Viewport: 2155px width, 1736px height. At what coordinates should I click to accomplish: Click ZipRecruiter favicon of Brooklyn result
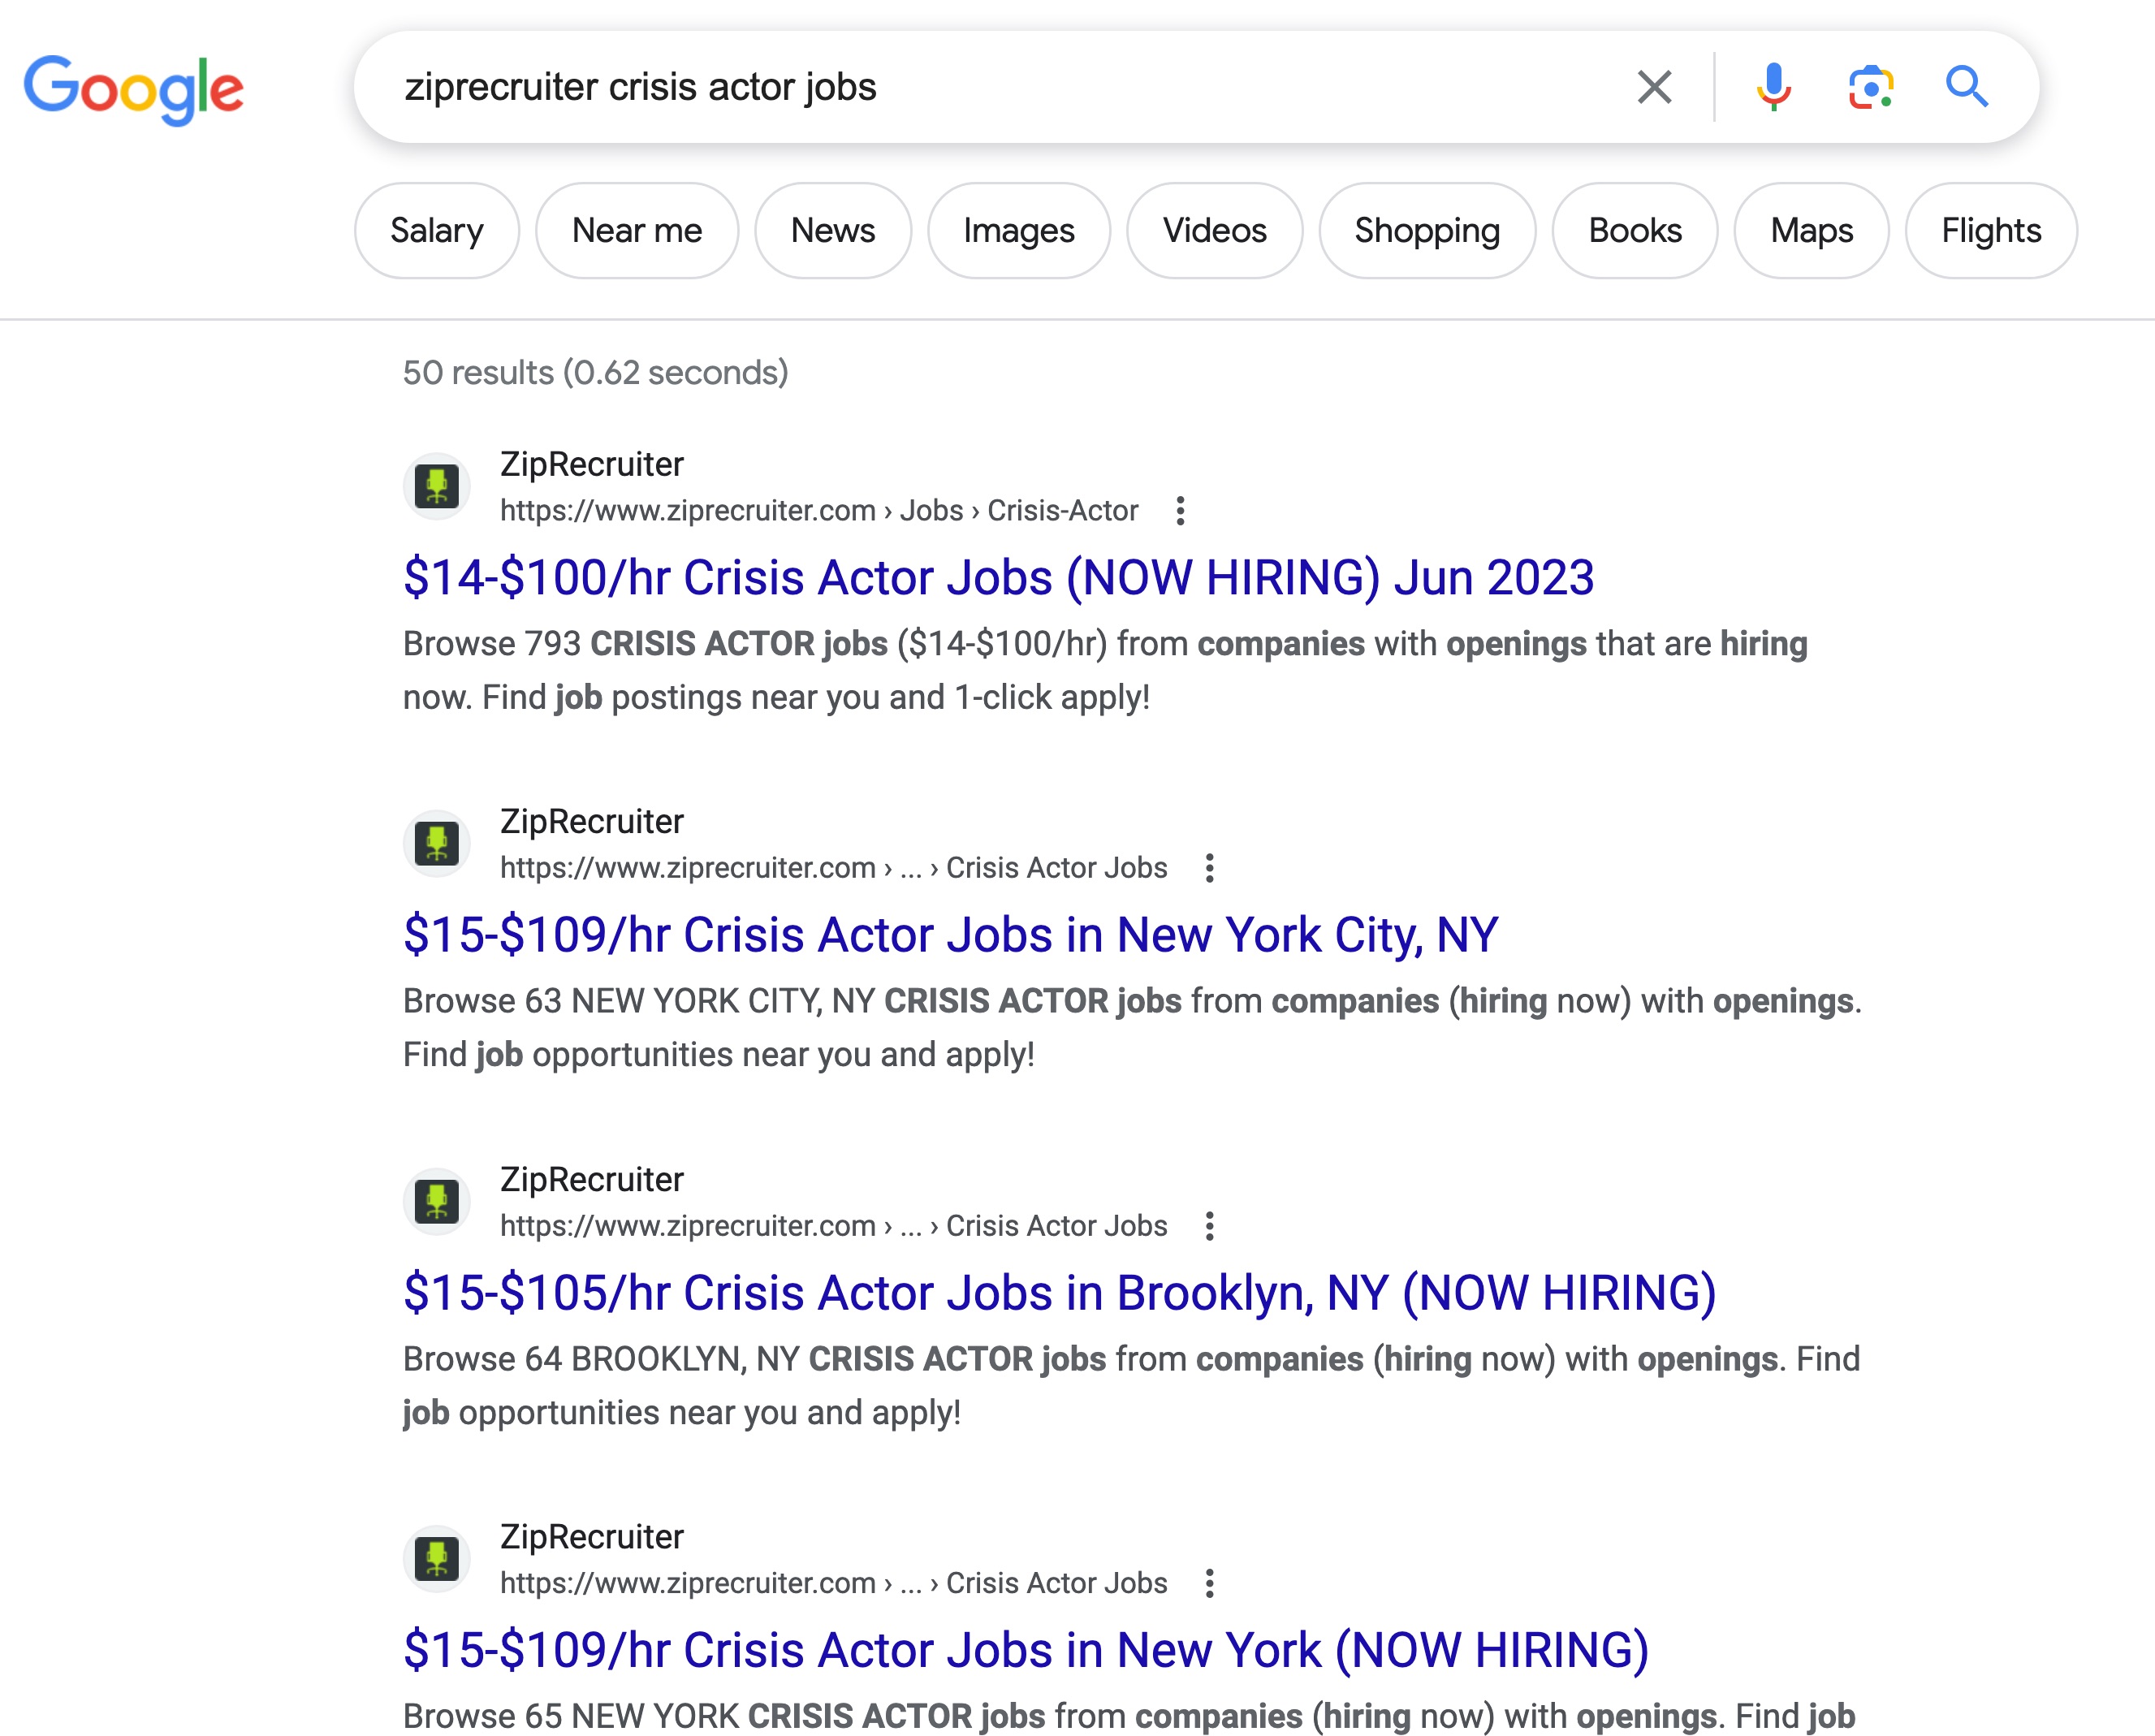[x=437, y=1202]
